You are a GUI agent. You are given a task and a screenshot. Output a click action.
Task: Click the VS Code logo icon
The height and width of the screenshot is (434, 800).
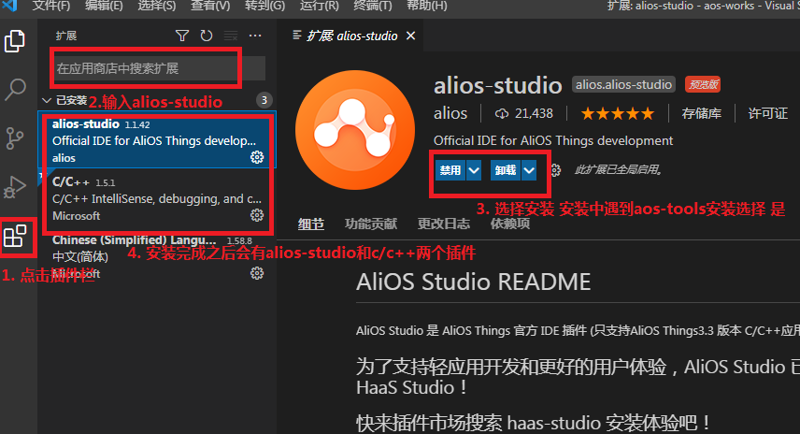pos(9,6)
